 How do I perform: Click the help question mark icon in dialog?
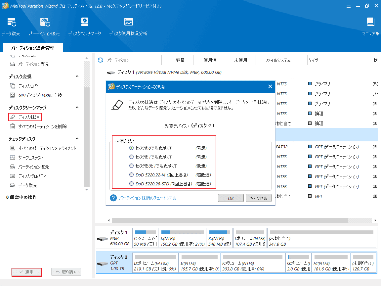coord(113,198)
